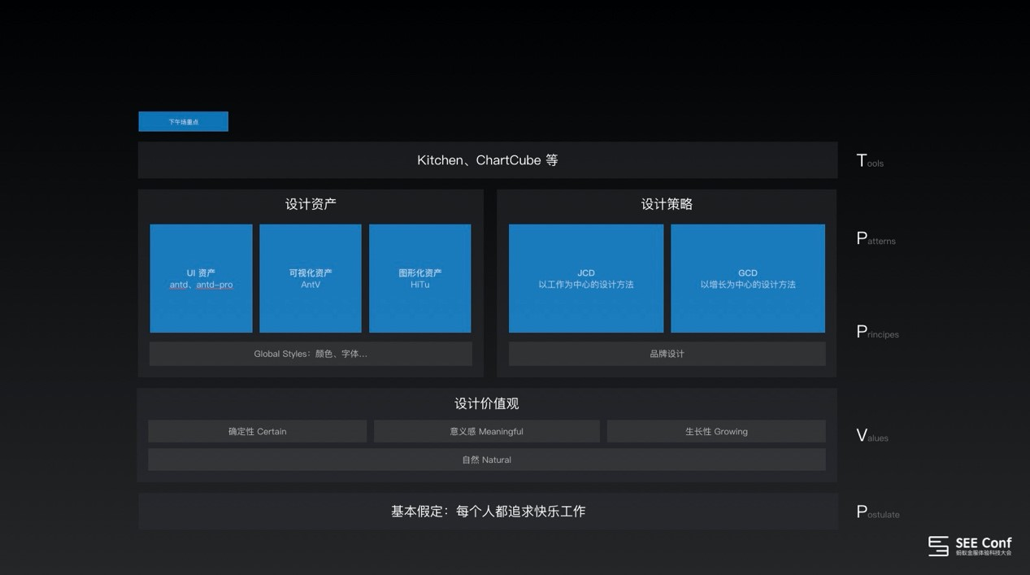This screenshot has height=575, width=1030.
Task: Select the Kitchen、ChartCube 等 tools bar
Action: 488,160
